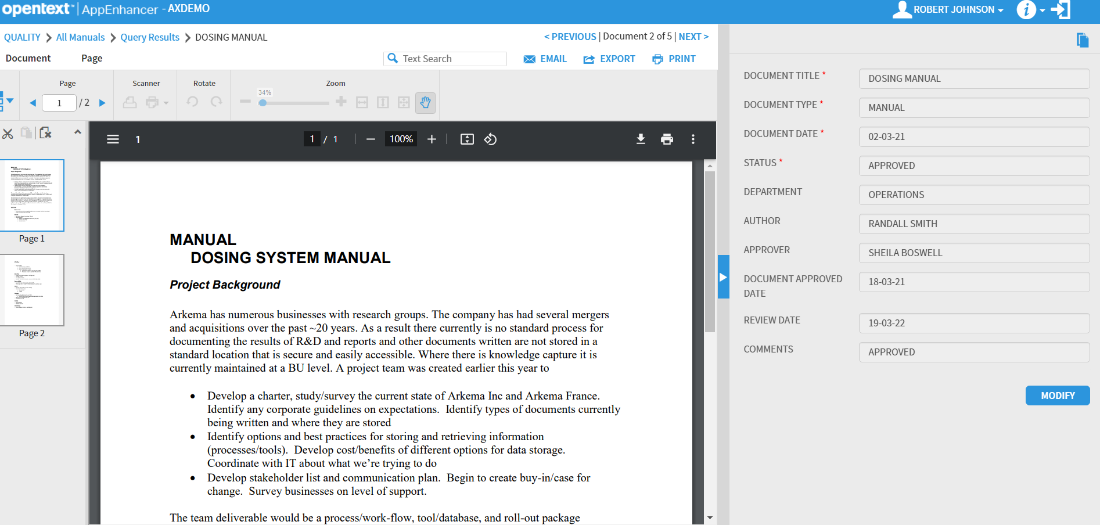Open the Query Results breadcrumb link
Screen dimensions: 1100x525
coord(149,37)
